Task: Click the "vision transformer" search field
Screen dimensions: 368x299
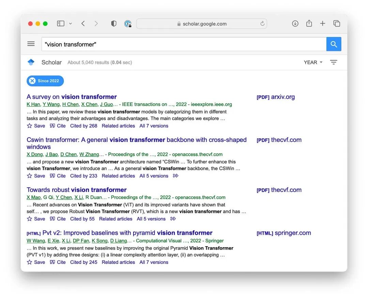Action: [184, 44]
